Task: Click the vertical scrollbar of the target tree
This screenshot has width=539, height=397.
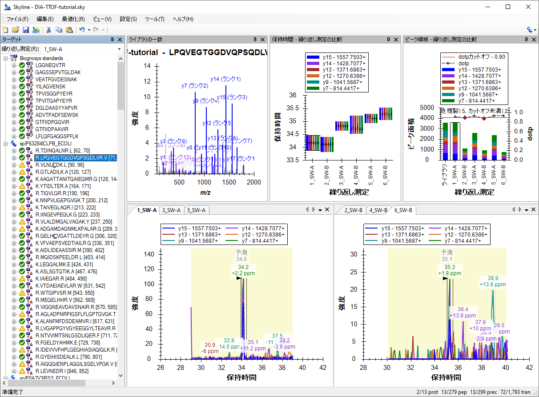Action: click(121, 85)
